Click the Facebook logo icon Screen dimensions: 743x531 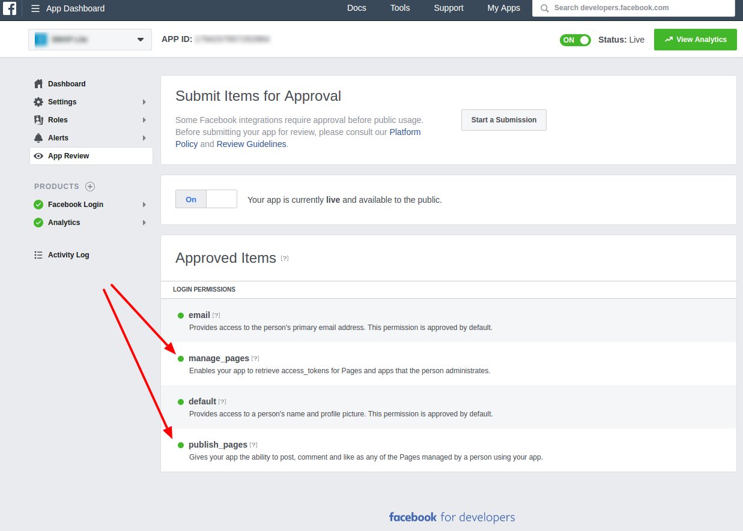pyautogui.click(x=10, y=8)
